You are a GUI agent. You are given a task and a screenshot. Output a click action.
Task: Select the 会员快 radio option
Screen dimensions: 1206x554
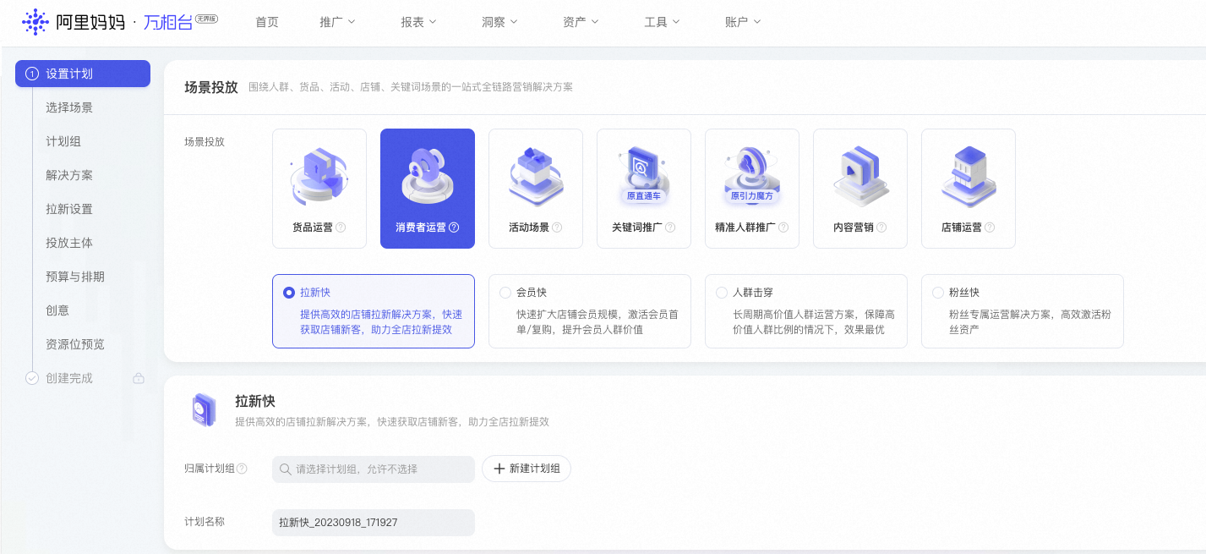(505, 293)
